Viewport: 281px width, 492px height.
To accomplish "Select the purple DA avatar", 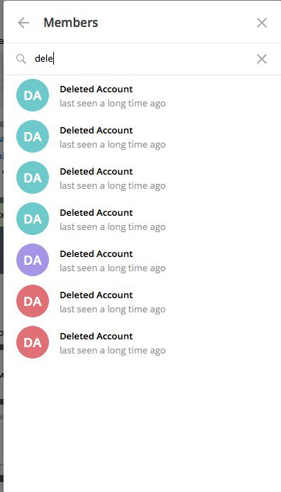I will click(33, 260).
